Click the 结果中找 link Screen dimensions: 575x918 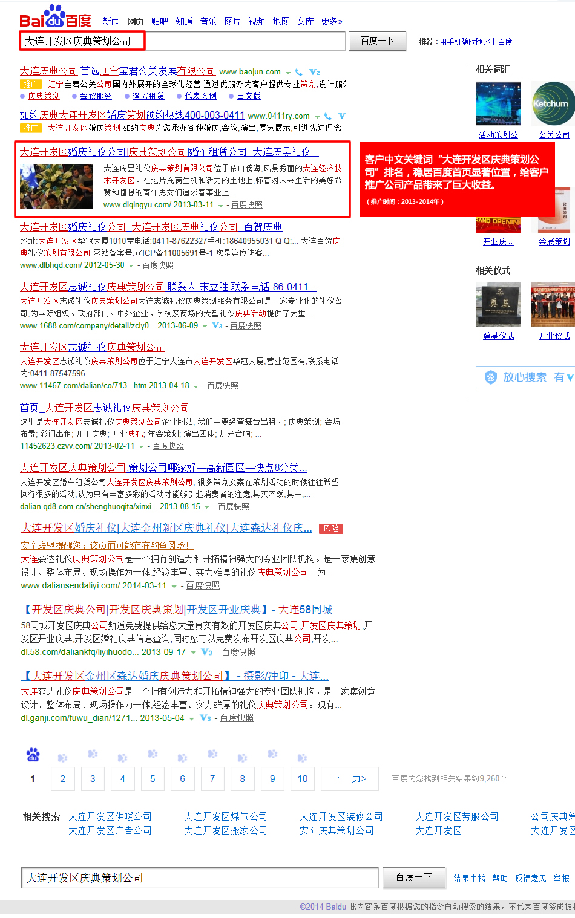point(469,878)
